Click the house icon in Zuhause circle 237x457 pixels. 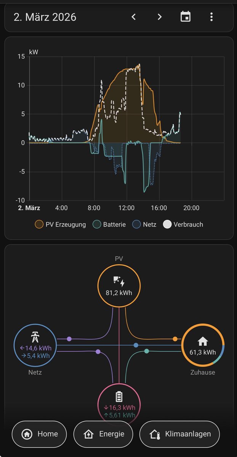pyautogui.click(x=203, y=340)
